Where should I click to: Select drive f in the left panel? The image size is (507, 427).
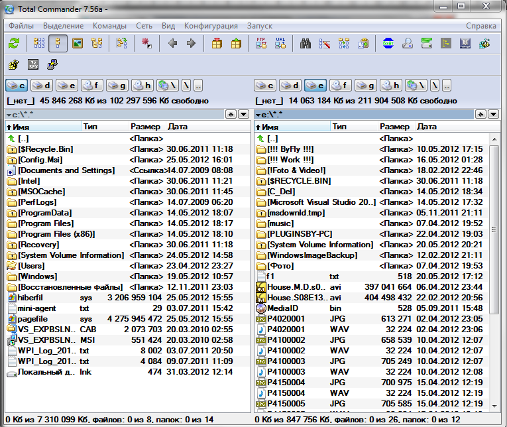tap(92, 86)
